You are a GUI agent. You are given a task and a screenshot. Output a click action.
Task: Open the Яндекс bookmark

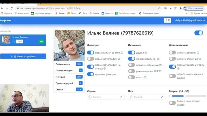coord(60,13)
